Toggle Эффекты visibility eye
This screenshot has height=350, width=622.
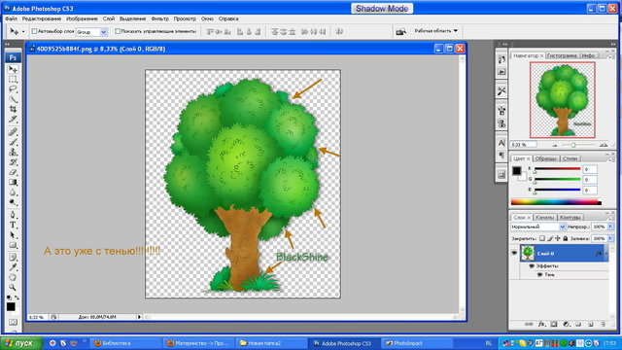[532, 265]
